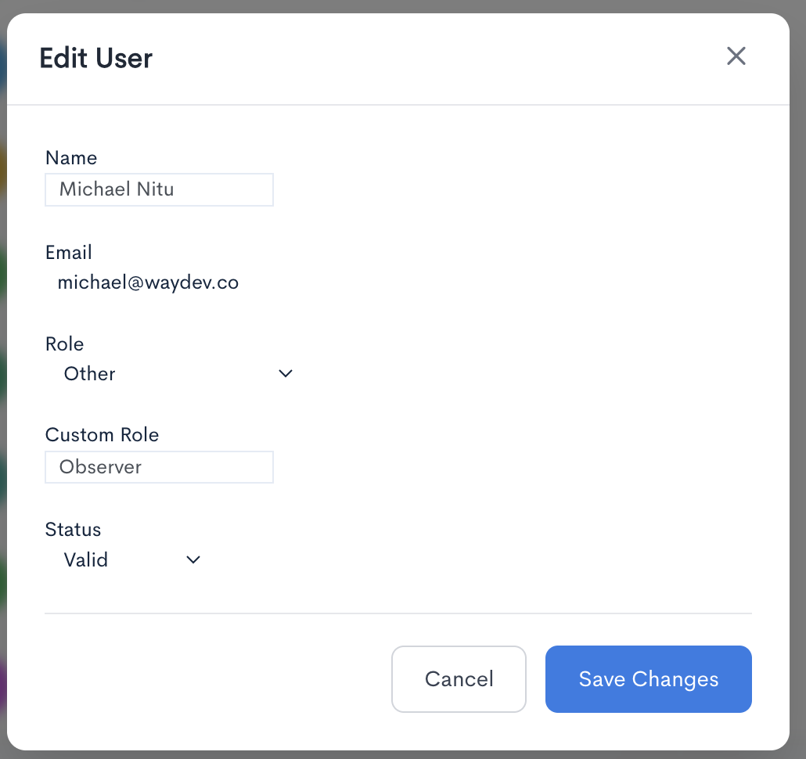Click the Status field label

[x=74, y=530]
